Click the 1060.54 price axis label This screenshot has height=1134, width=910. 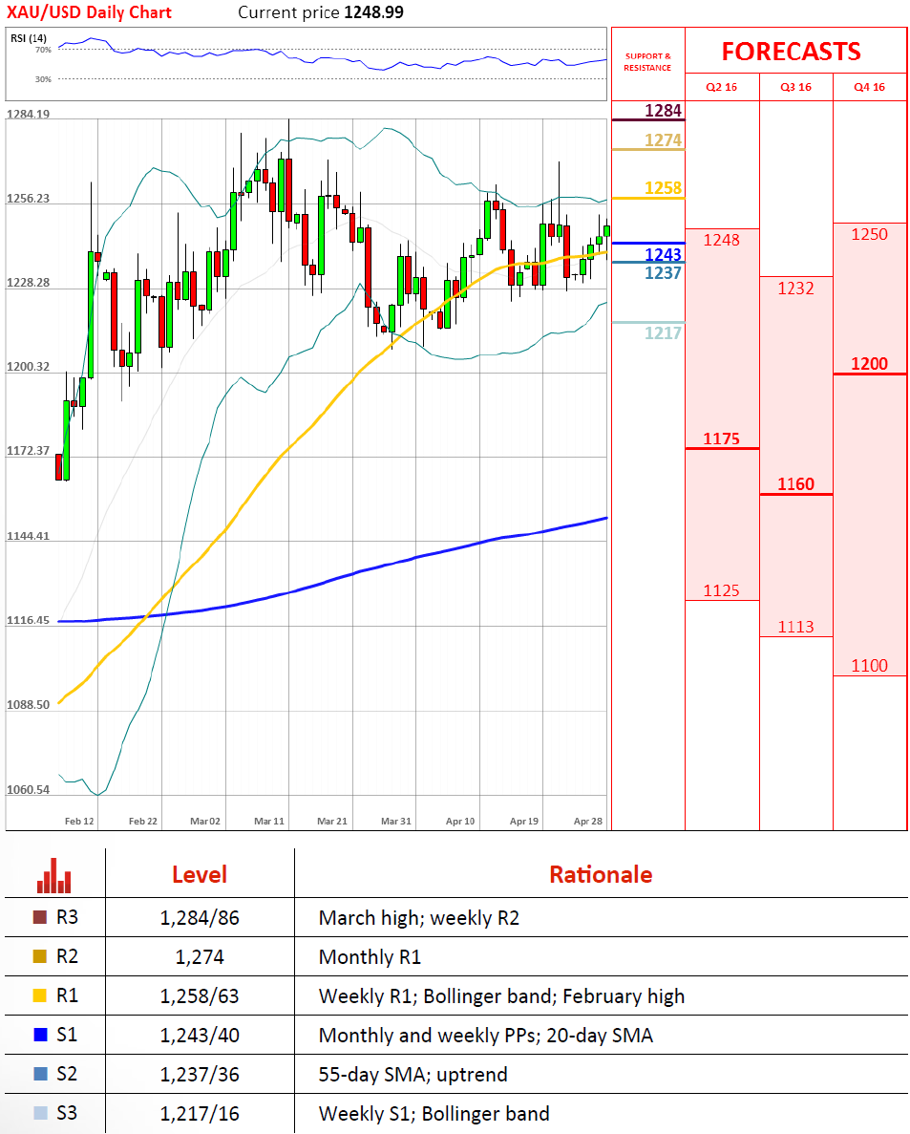tap(29, 790)
